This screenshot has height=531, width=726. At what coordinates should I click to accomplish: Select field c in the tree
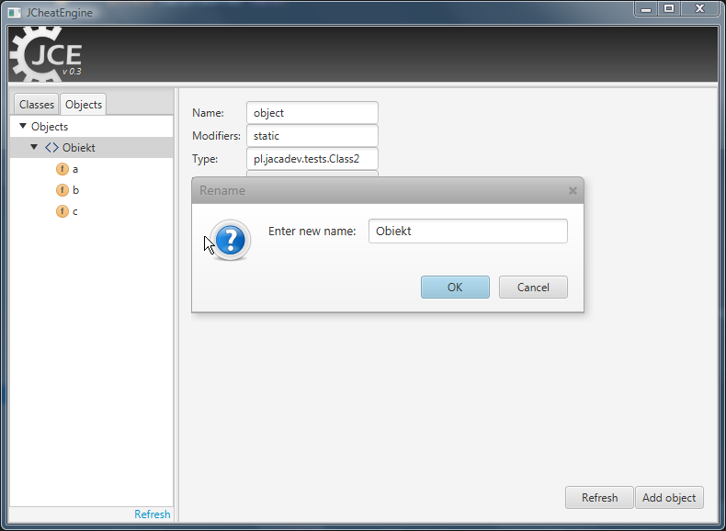click(x=91, y=211)
